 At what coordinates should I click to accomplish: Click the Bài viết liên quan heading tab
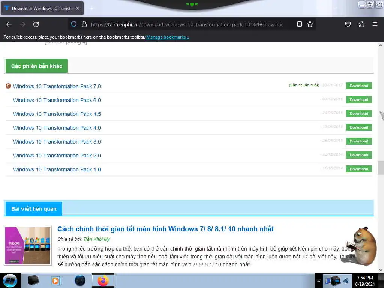tap(34, 209)
